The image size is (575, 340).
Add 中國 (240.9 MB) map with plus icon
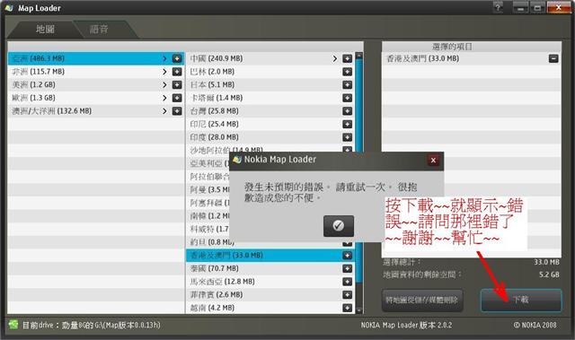pos(348,58)
